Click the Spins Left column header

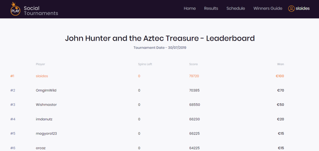click(x=145, y=64)
